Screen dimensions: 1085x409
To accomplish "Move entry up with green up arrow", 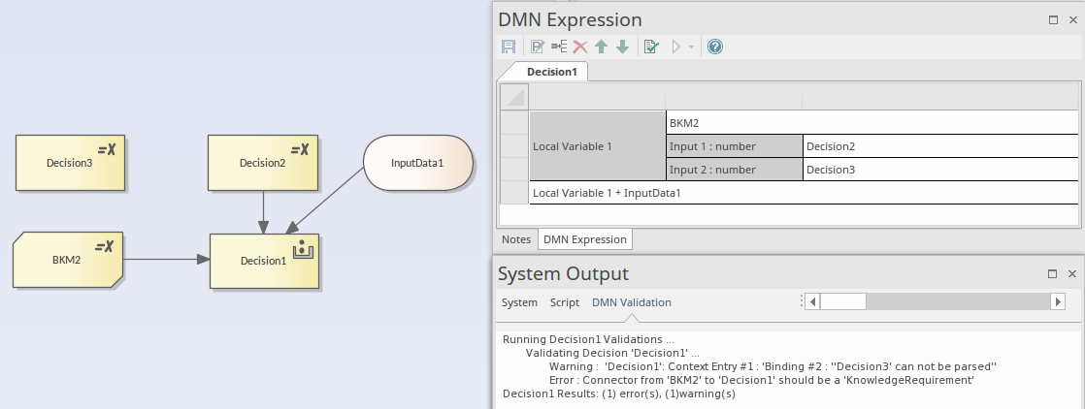I will [602, 47].
